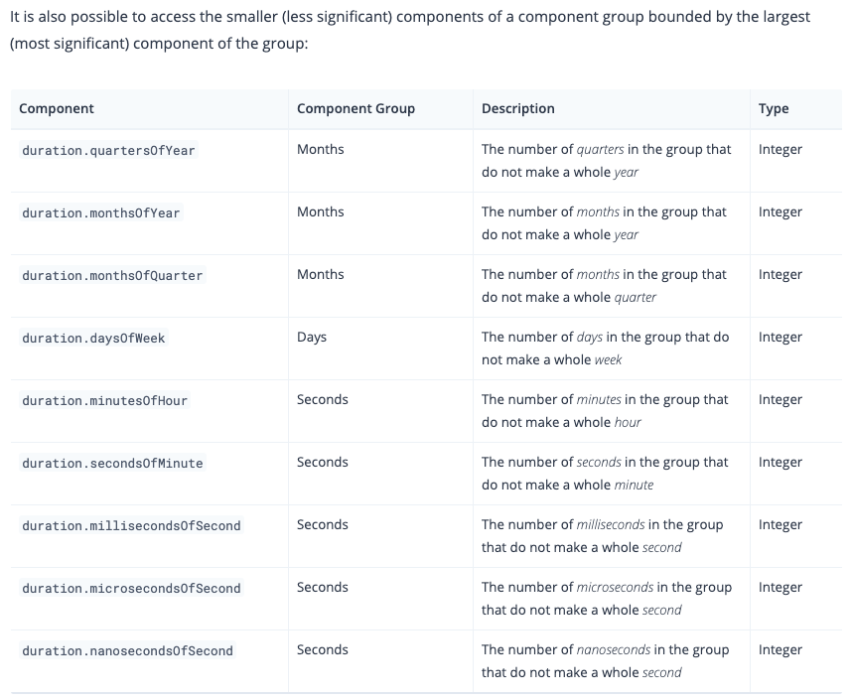Click the intro paragraph about smaller components
The height and width of the screenshot is (699, 852).
point(410,30)
